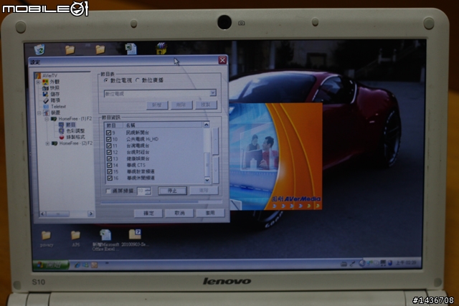Select the 節目 tree item label
459x306 pixels.
tap(70, 125)
